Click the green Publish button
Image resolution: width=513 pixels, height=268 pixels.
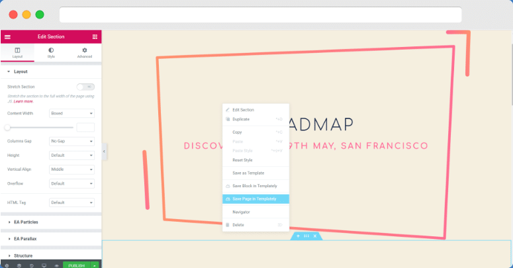coord(77,265)
